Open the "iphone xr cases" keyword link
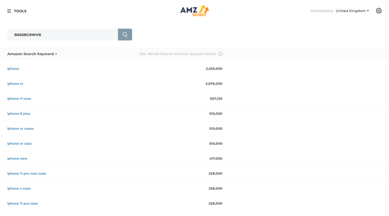The width and height of the screenshot is (389, 216). point(20,128)
